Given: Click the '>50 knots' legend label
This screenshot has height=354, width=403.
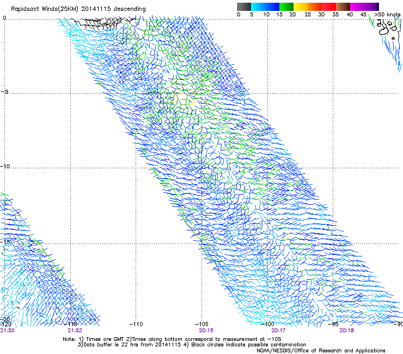Looking at the screenshot, I should point(387,15).
